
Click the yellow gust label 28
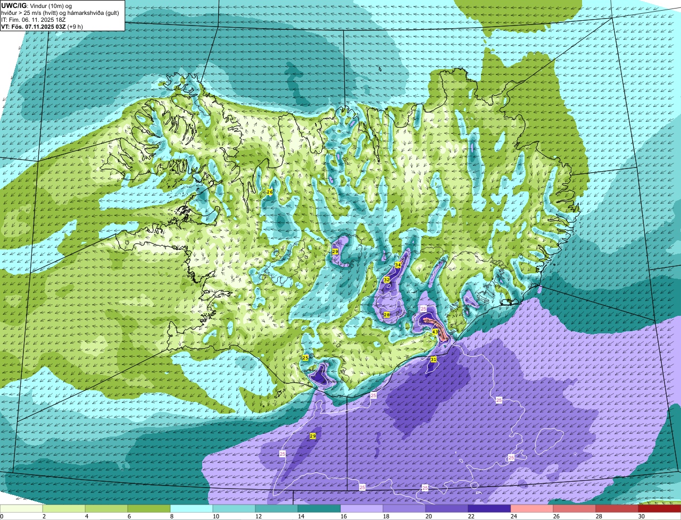pyautogui.click(x=387, y=315)
